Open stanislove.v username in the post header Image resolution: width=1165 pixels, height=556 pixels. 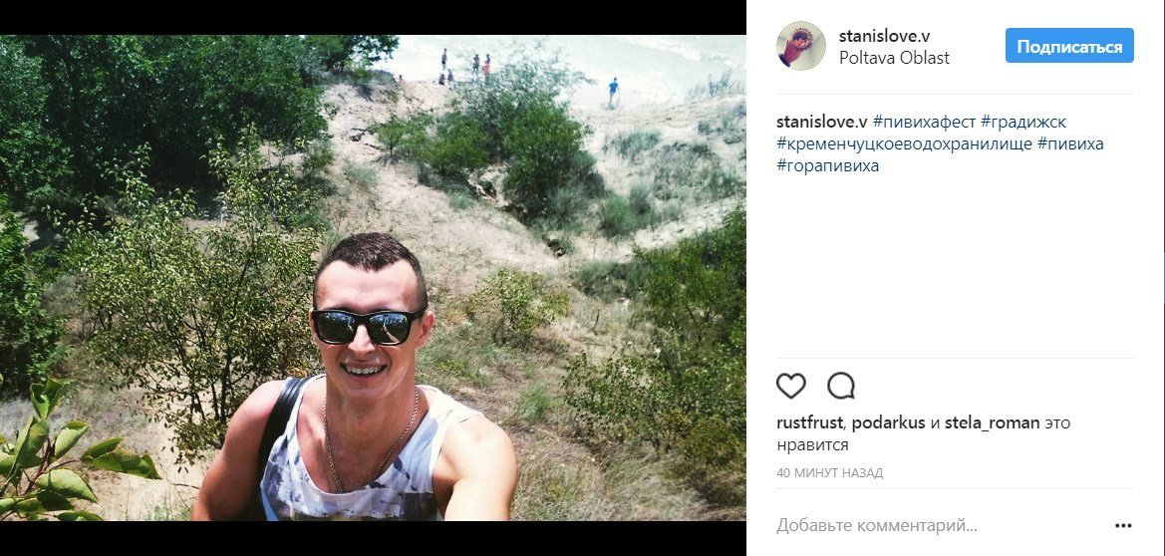click(884, 36)
